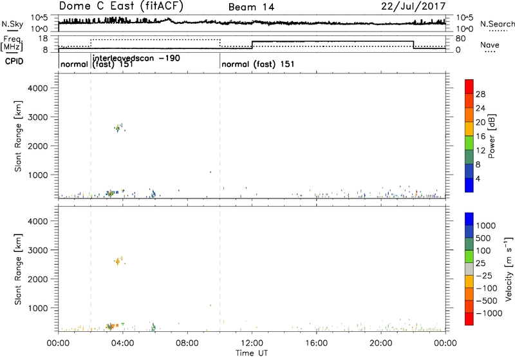This screenshot has height=357, width=515.
Task: Click the "Dome C East (fitACF)" plot title
Action: (121, 6)
